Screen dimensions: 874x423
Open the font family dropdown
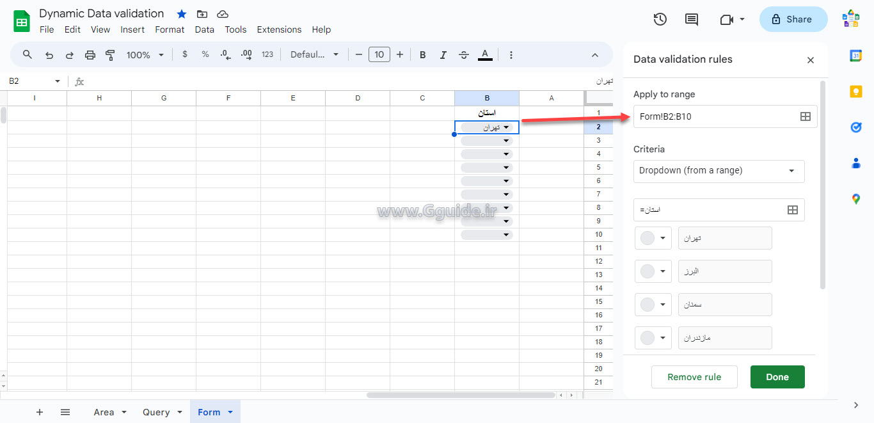click(314, 55)
